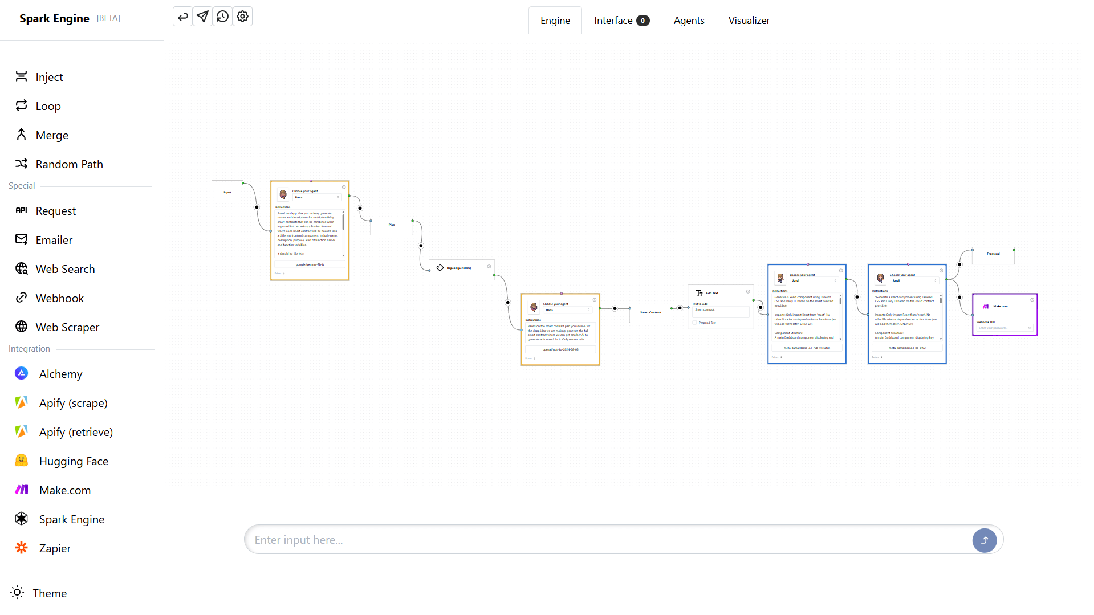Toggle the Prepend Text checkbox

695,323
